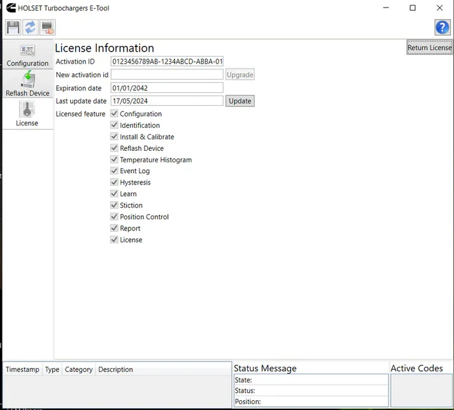Click the New activation id field

coord(167,74)
